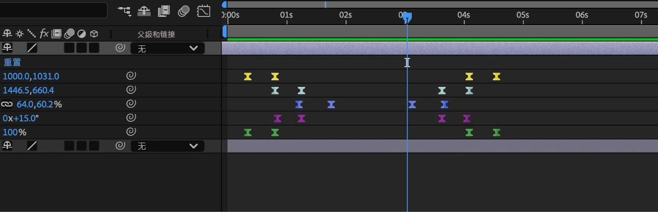
Task: Click the Shy column header icon
Action: pos(7,34)
